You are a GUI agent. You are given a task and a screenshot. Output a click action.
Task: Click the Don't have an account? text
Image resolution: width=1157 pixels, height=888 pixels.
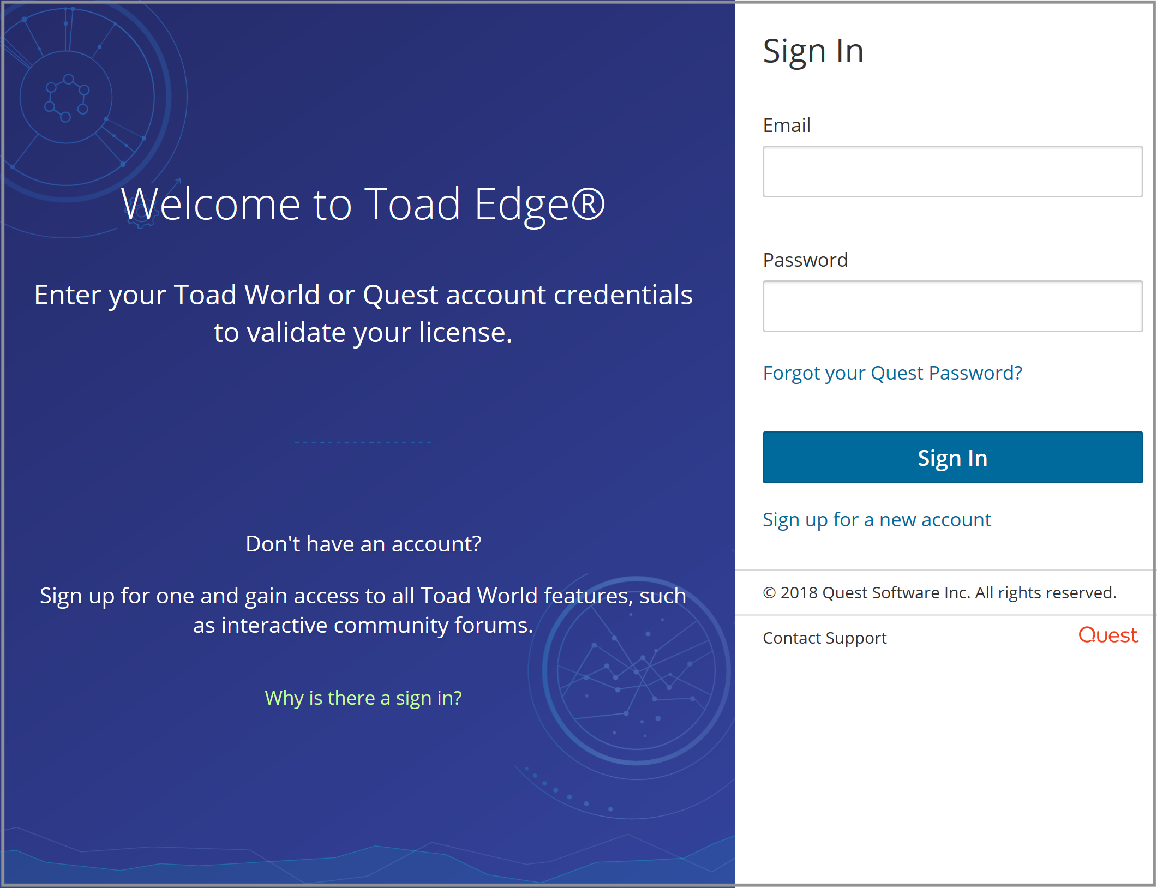[x=363, y=544]
